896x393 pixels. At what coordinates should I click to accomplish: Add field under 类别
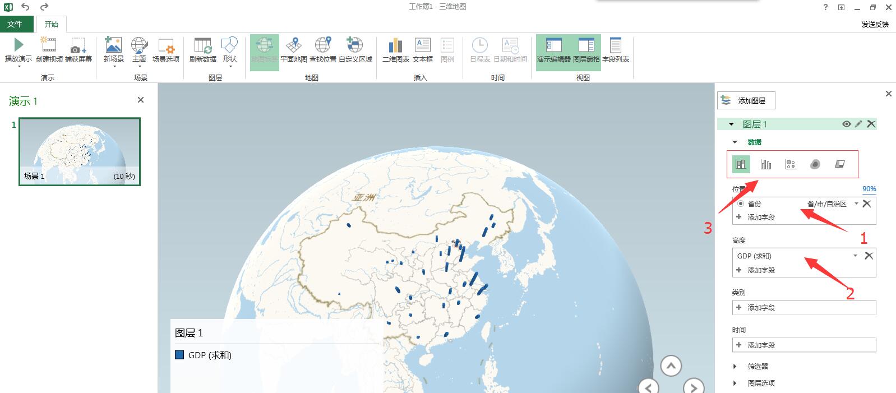coord(804,307)
